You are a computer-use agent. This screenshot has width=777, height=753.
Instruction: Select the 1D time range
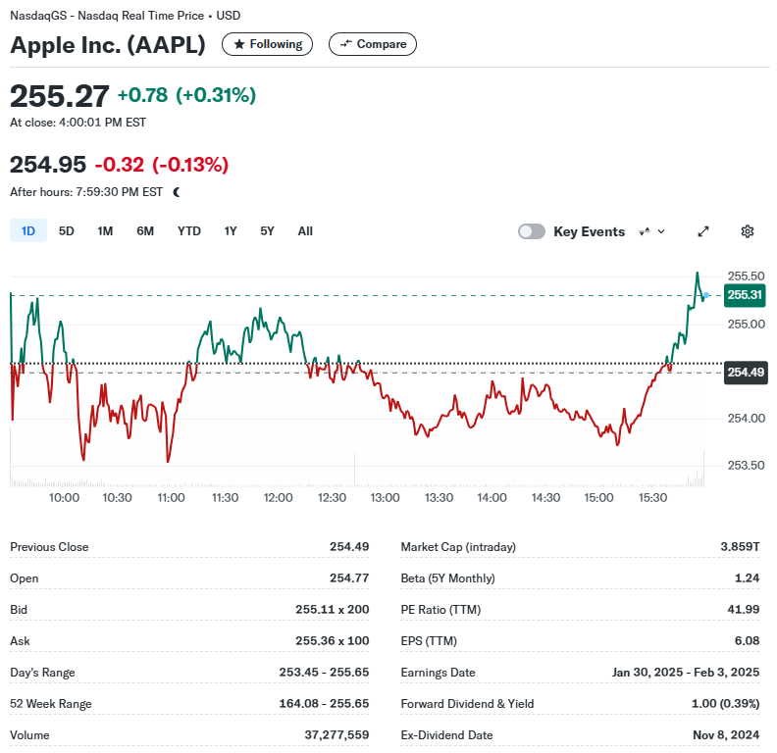[x=28, y=230]
